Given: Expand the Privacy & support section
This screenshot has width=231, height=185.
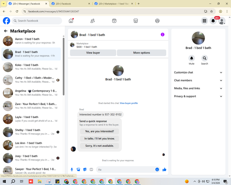Looking at the screenshot, I should 198,96.
